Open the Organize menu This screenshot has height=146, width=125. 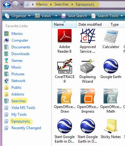(18, 16)
